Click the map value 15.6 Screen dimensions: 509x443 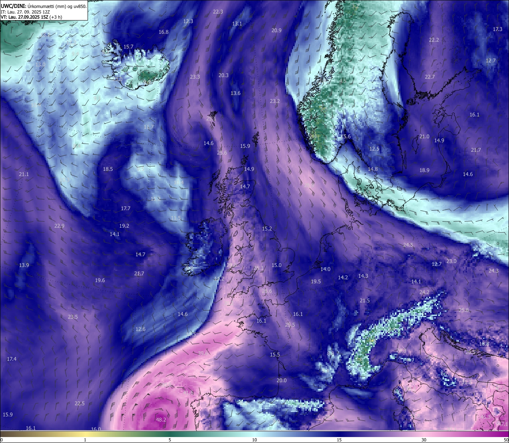346,137
